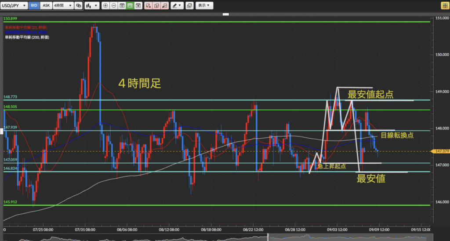Click the orange settings icon at top right

[x=445, y=5]
